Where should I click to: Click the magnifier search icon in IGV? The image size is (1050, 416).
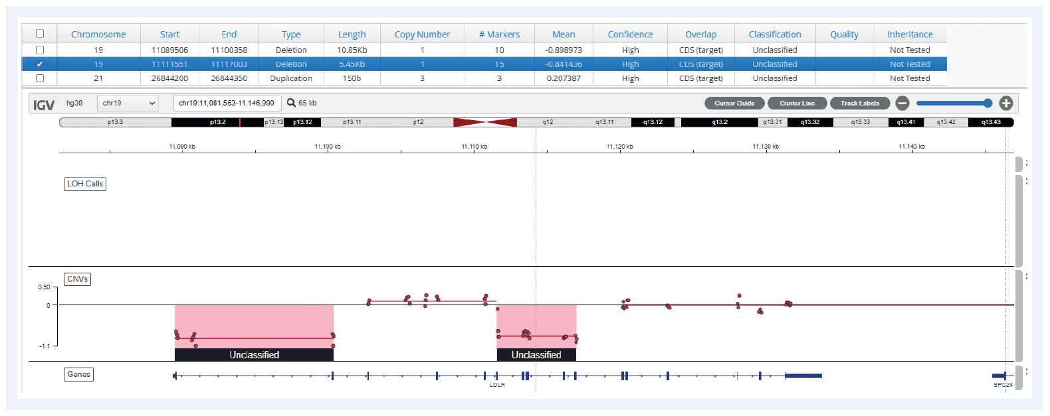pos(291,103)
